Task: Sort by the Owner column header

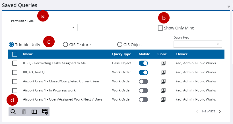Action: coord(182,54)
